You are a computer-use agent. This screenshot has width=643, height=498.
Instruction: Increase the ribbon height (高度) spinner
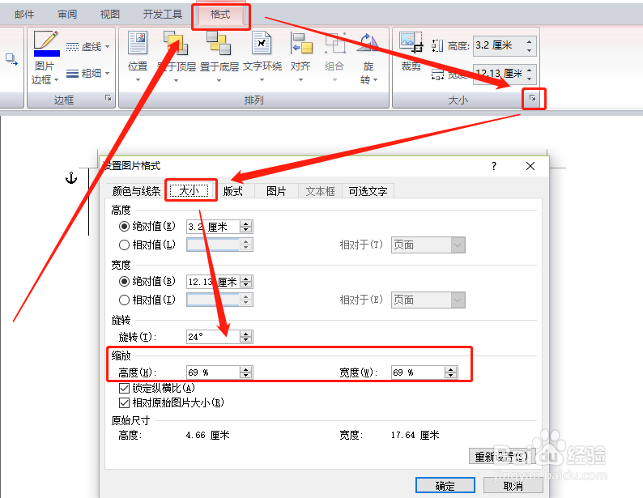[x=530, y=41]
